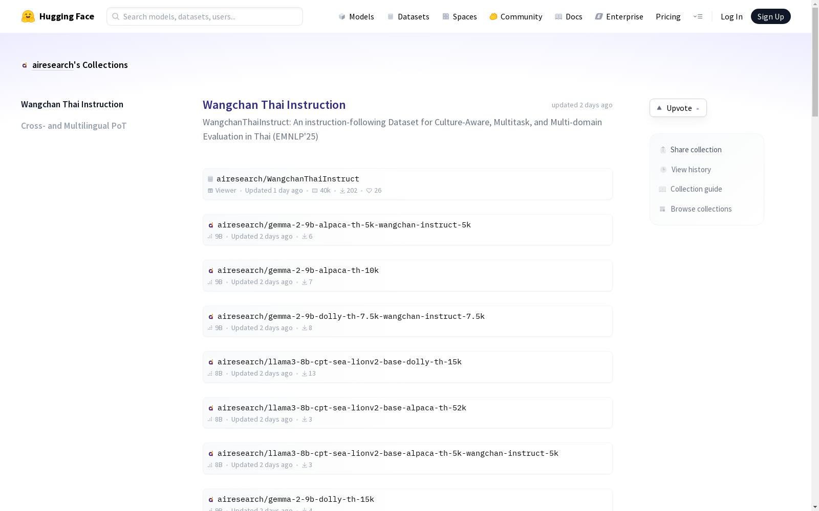Open the Datasets page
The height and width of the screenshot is (511, 819).
[408, 16]
